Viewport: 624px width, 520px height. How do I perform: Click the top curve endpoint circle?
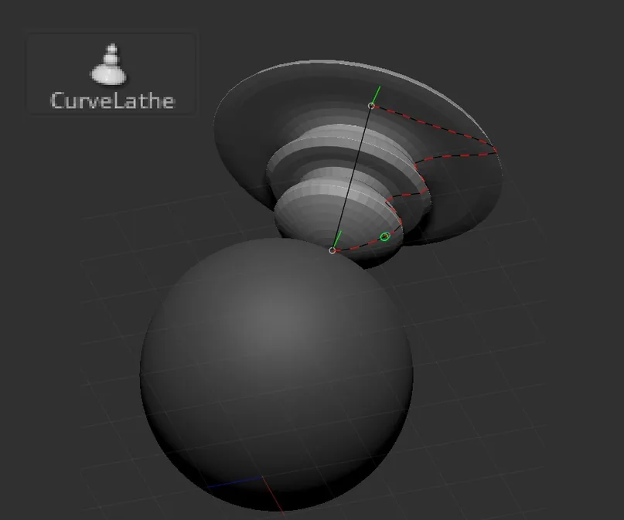click(x=371, y=105)
